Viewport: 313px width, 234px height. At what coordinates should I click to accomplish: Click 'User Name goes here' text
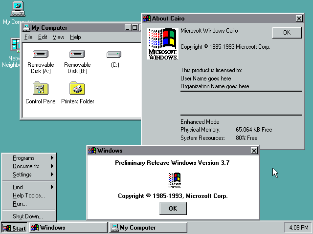click(x=205, y=78)
